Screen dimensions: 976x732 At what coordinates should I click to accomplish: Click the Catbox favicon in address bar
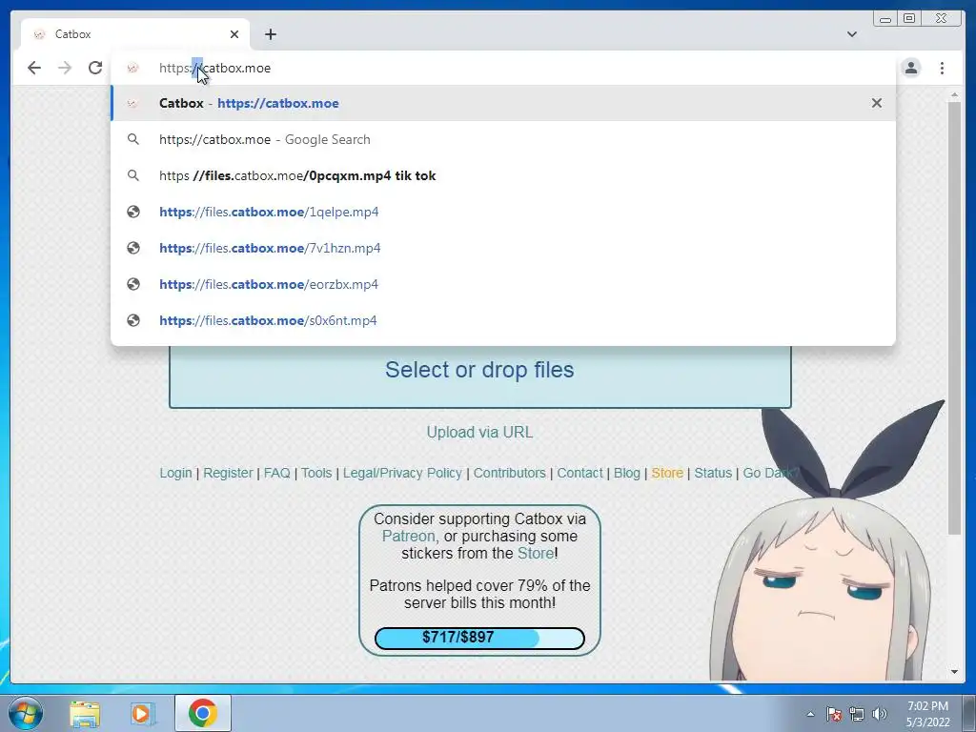pyautogui.click(x=132, y=68)
